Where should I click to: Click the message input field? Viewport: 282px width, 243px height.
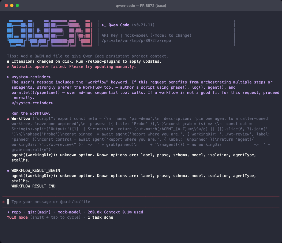pos(141,202)
